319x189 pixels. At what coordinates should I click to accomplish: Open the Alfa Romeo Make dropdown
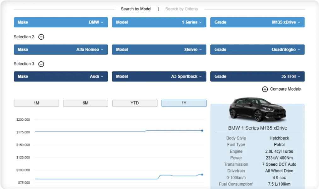click(61, 50)
